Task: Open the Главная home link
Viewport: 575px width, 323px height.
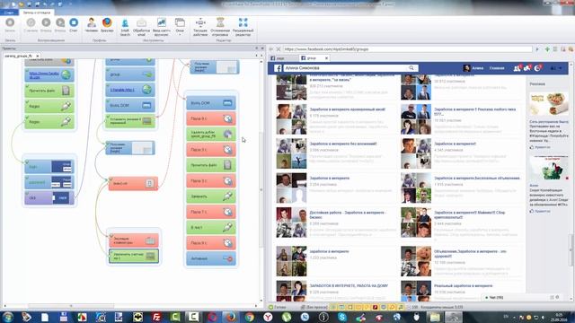Action: 497,68
